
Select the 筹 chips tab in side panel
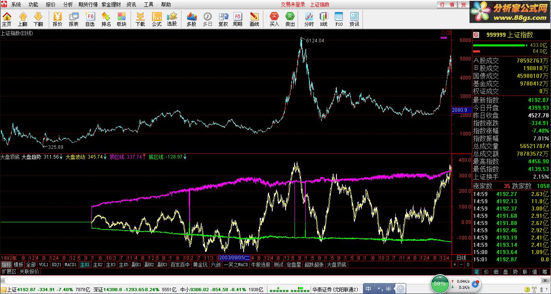click(x=544, y=272)
